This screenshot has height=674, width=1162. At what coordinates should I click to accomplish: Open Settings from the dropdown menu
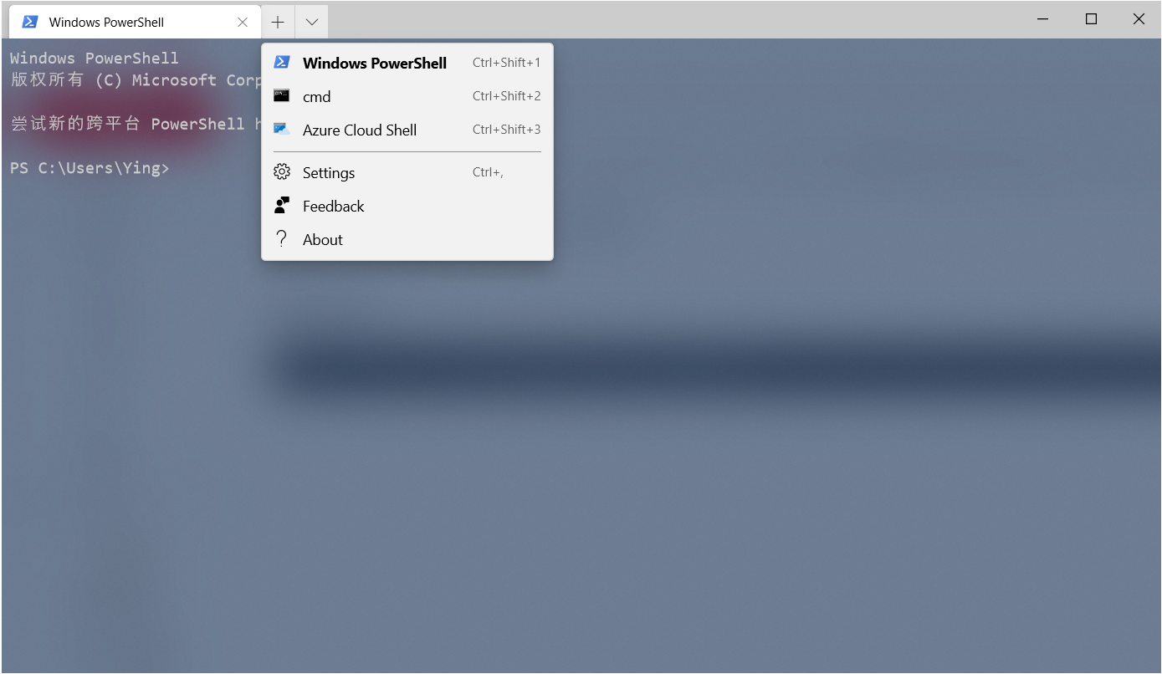pos(407,172)
